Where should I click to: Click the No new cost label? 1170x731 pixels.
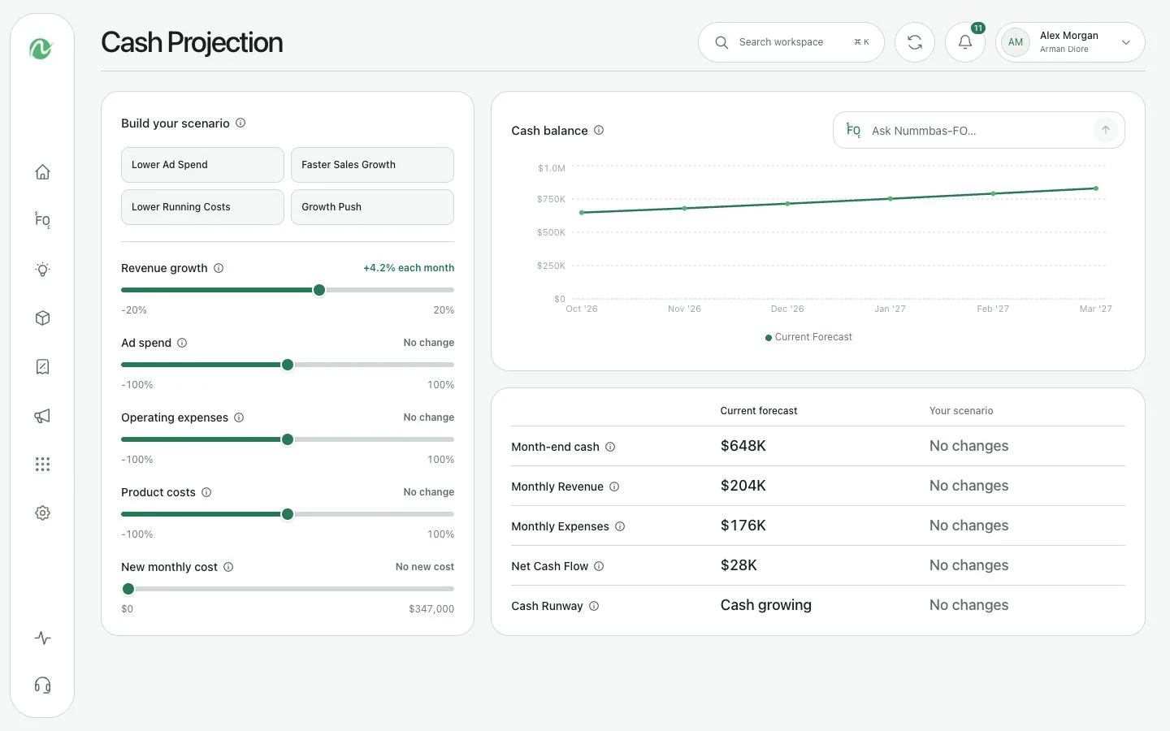pyautogui.click(x=425, y=567)
